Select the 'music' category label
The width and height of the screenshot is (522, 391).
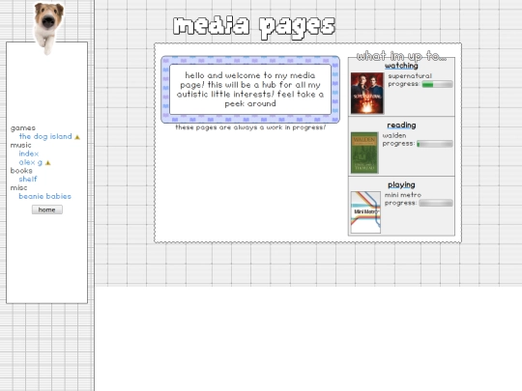tap(20, 145)
